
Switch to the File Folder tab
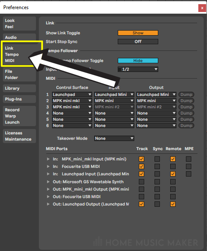[x=19, y=74]
